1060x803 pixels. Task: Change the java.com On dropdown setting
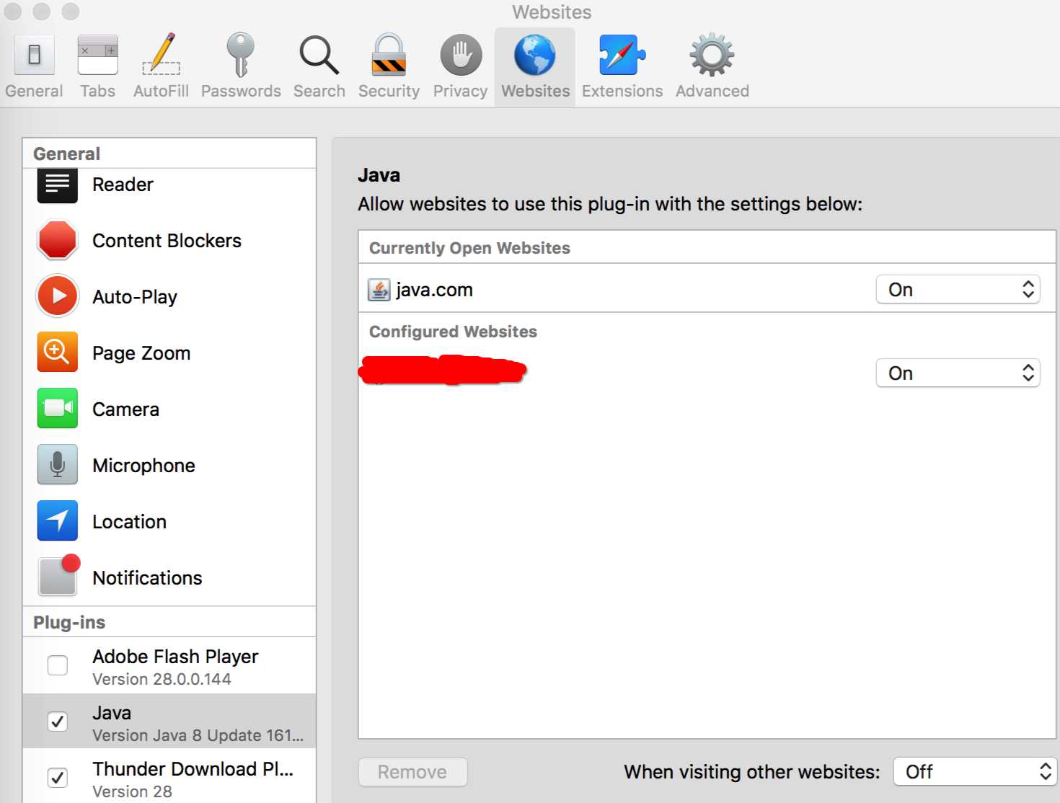click(958, 289)
